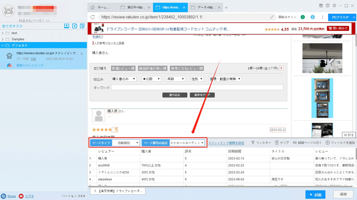Click the 起動 start button

[x=315, y=195]
